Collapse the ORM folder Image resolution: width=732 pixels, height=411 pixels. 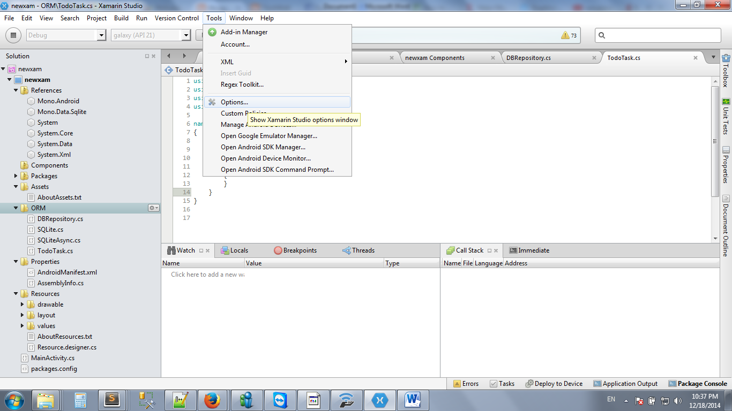[x=16, y=208]
